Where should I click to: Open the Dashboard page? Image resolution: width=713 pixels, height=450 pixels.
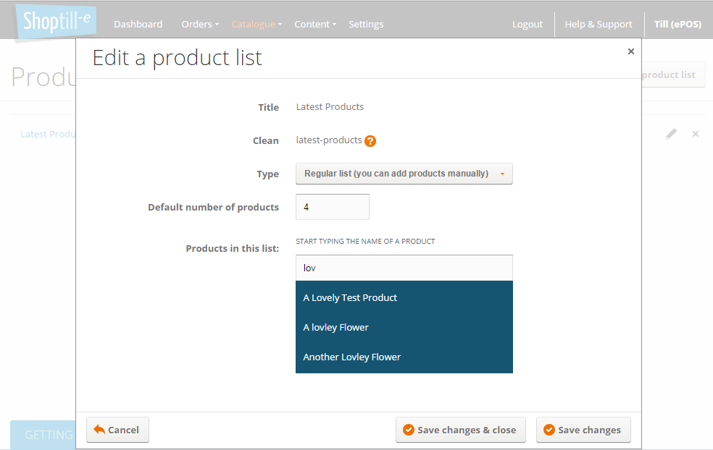[138, 24]
